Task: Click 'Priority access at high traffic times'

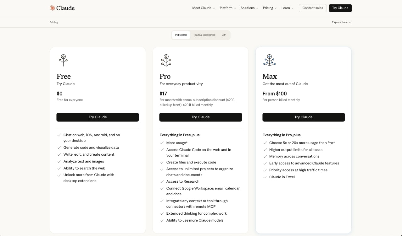Action: tap(298, 170)
